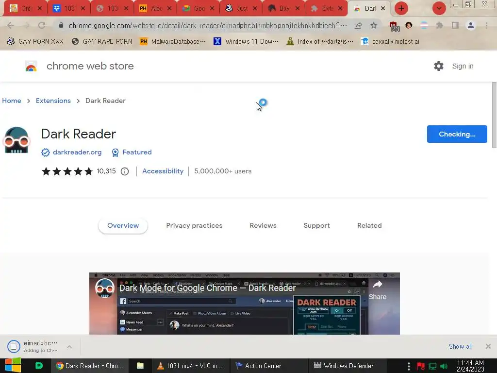Open the Extensions puzzle piece icon
This screenshot has width=497, height=373.
click(439, 25)
